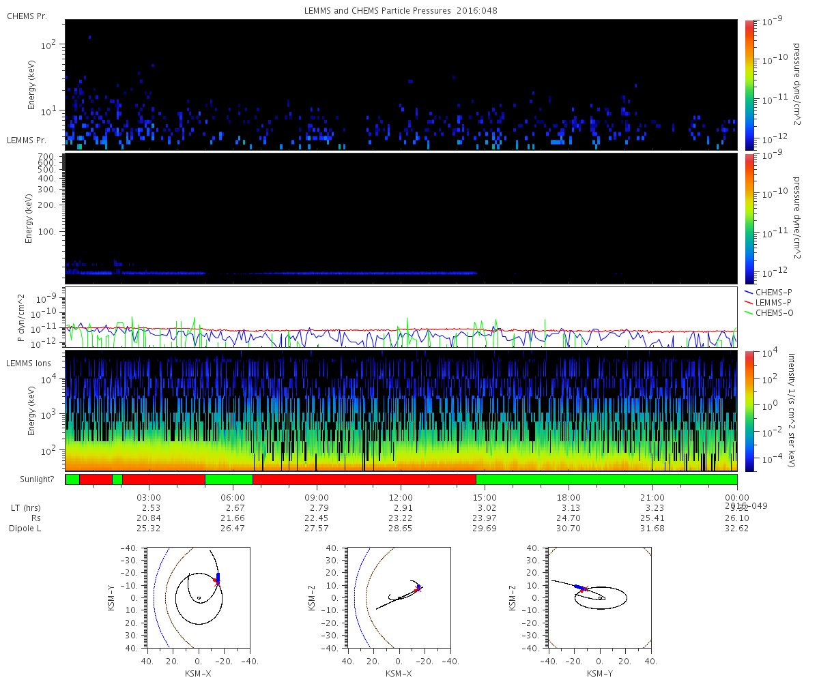Viewport: 819px width, 682px height.
Task: Click the long green Sunlight segment after 15:00
Action: click(x=606, y=479)
